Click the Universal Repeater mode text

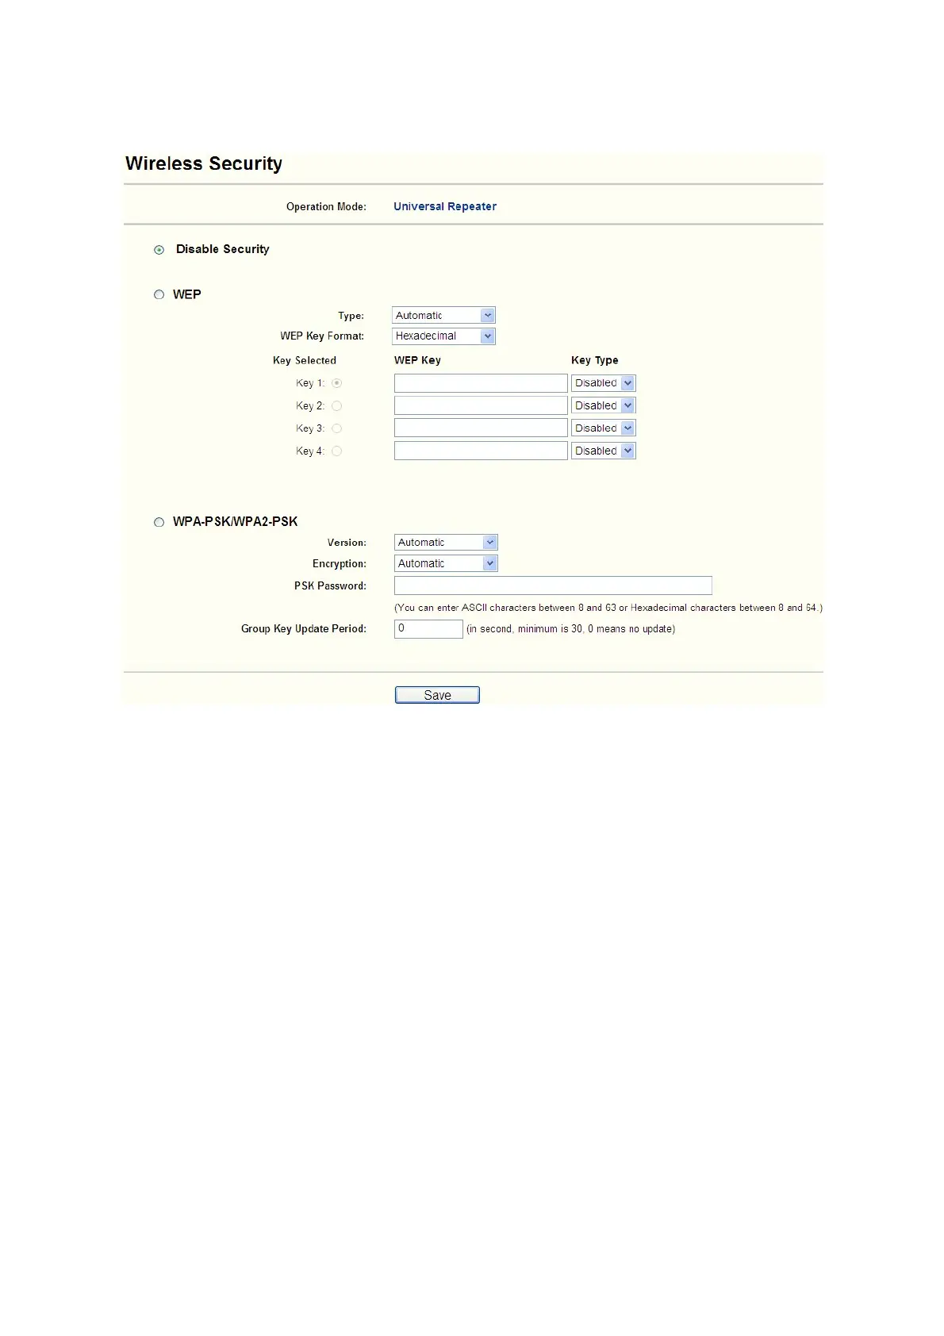coord(445,206)
